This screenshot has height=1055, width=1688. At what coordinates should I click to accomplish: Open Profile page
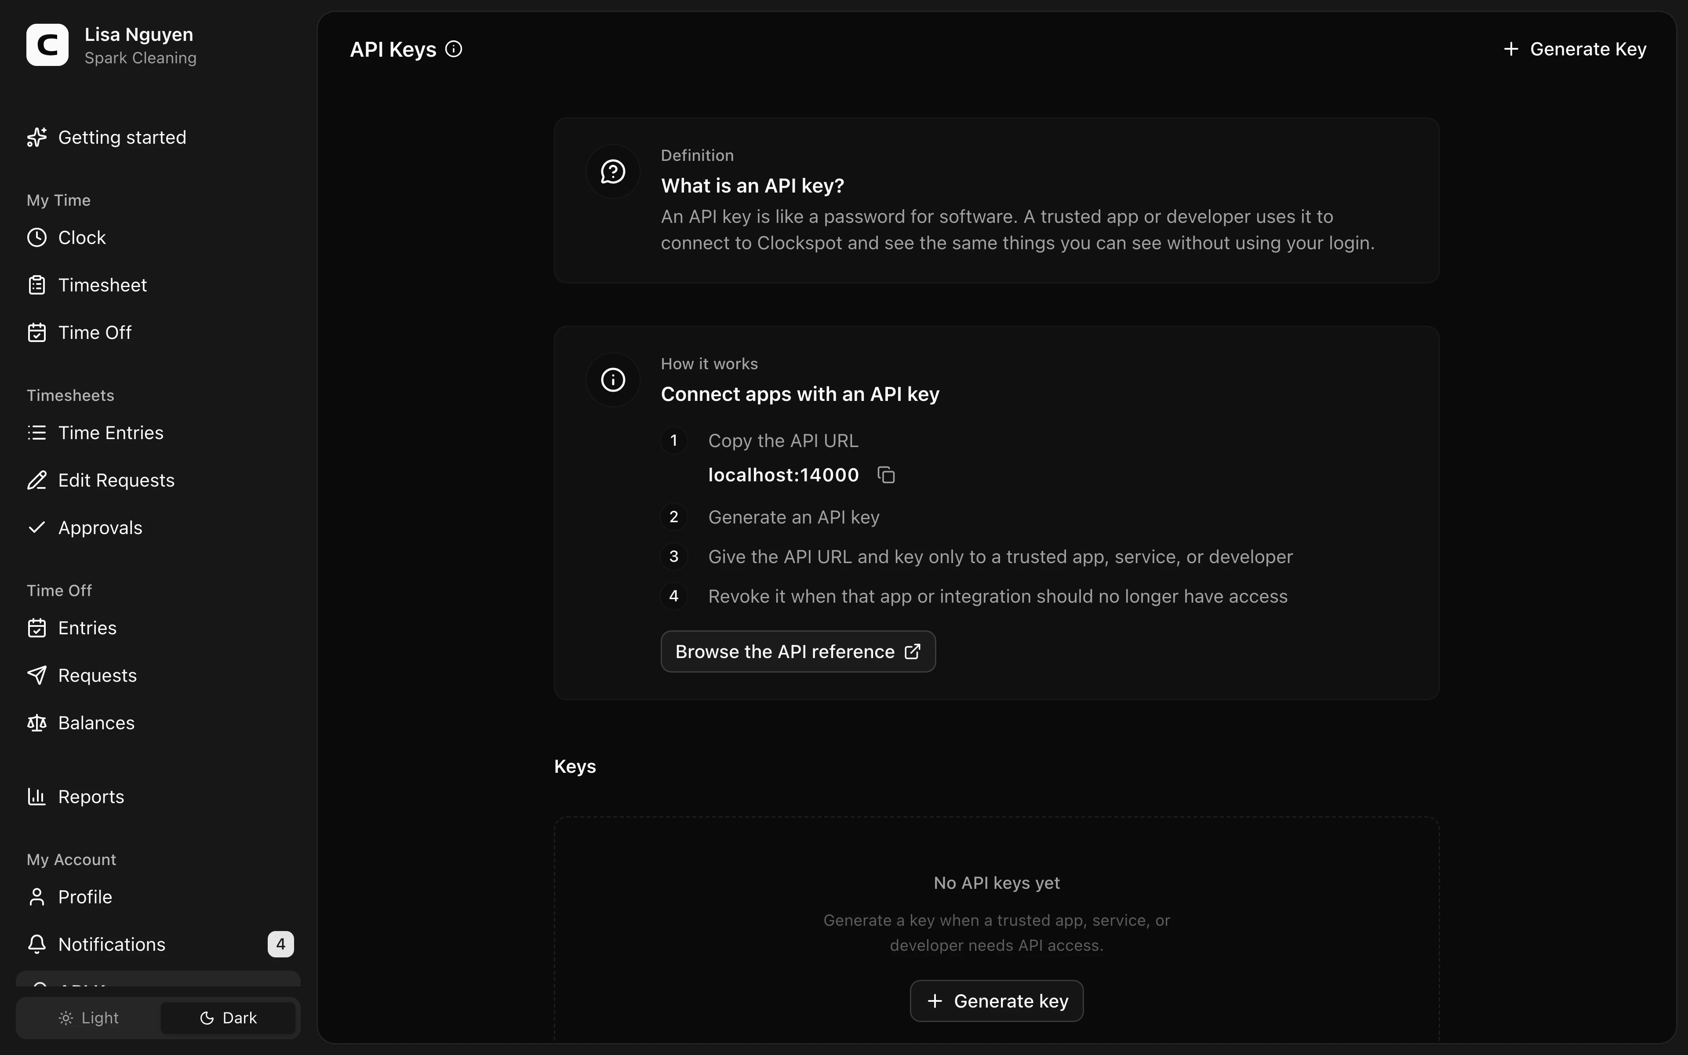(158, 897)
